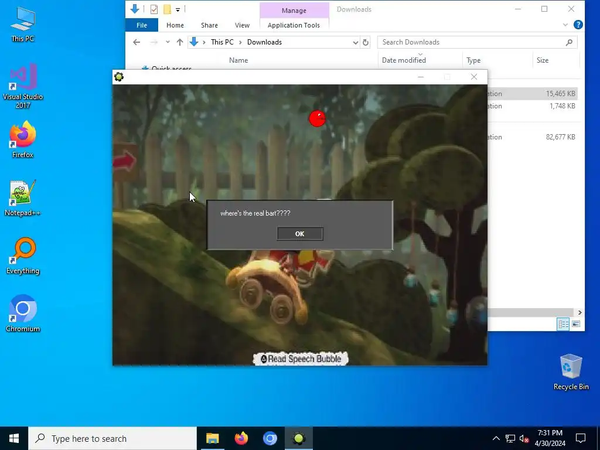Click the taskbar search box
Image resolution: width=600 pixels, height=450 pixels.
coord(112,438)
